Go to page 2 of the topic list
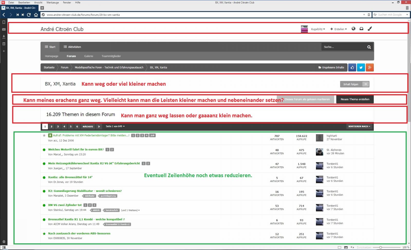Image resolution: width=411 pixels, height=250 pixels. [51, 126]
